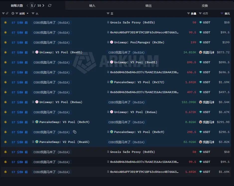
Task: Switch to the 转入 tab
Action: coord(92,5)
